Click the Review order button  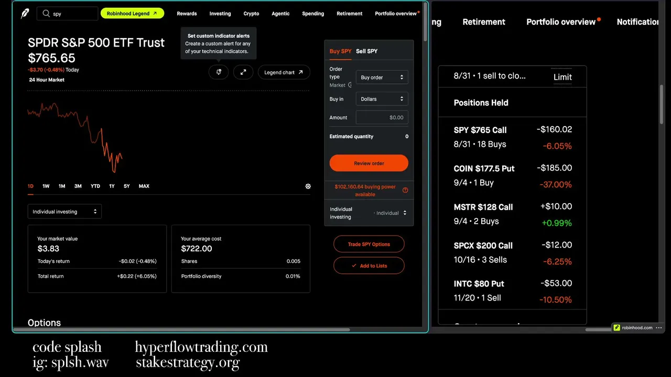click(369, 163)
